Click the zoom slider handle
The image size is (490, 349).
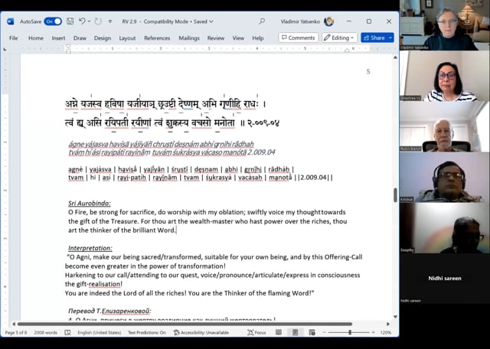[x=350, y=332]
